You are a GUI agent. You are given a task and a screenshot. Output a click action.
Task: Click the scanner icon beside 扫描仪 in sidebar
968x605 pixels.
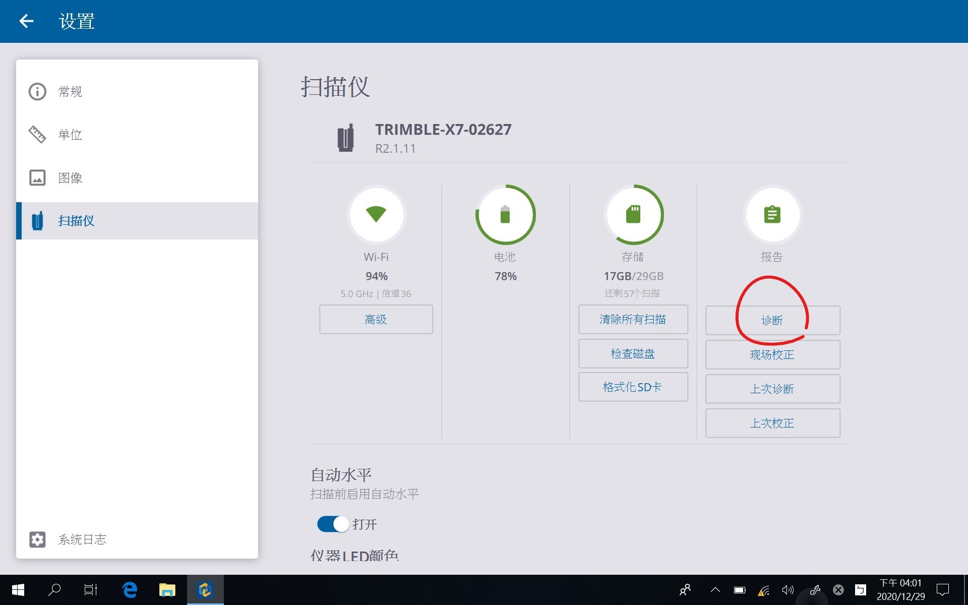[x=37, y=221]
